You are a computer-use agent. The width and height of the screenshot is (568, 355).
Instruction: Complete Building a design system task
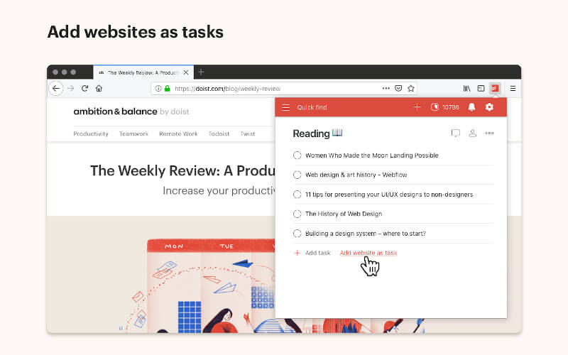click(x=297, y=234)
